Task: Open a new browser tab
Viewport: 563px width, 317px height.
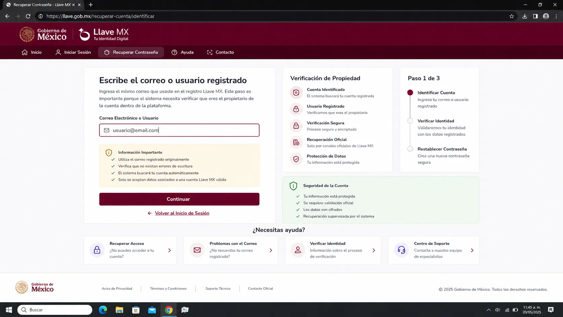Action: [91, 5]
